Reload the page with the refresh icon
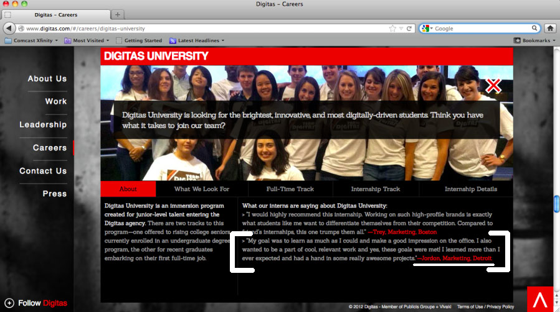 pyautogui.click(x=409, y=29)
